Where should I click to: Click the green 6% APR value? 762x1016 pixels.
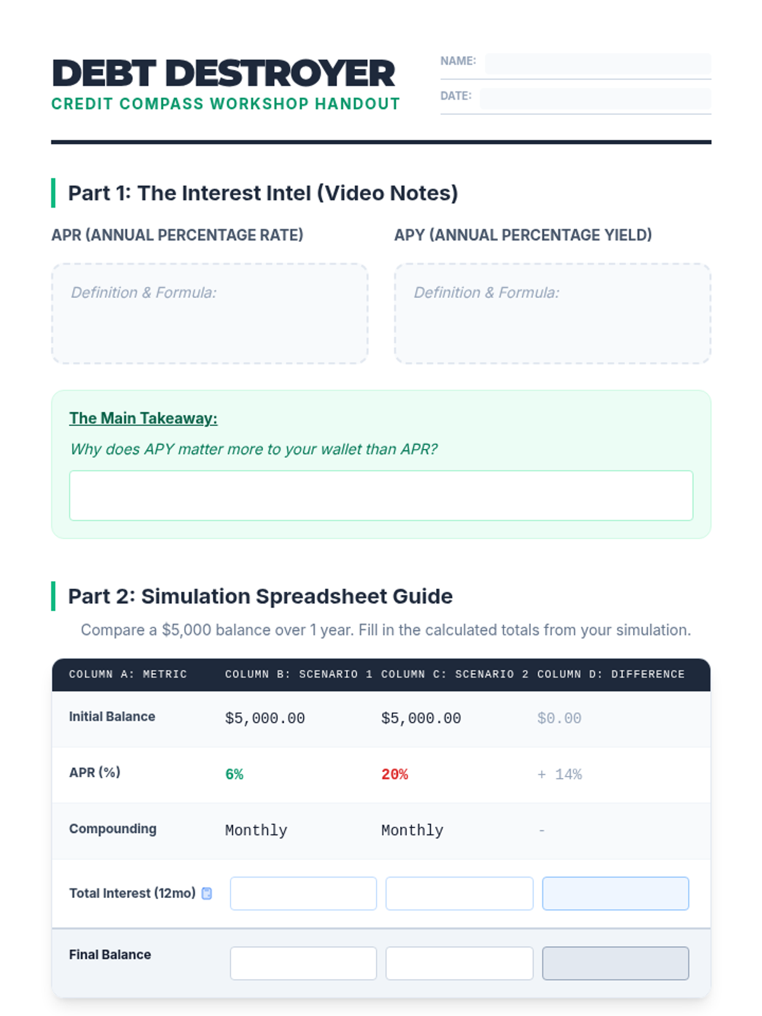coord(234,775)
